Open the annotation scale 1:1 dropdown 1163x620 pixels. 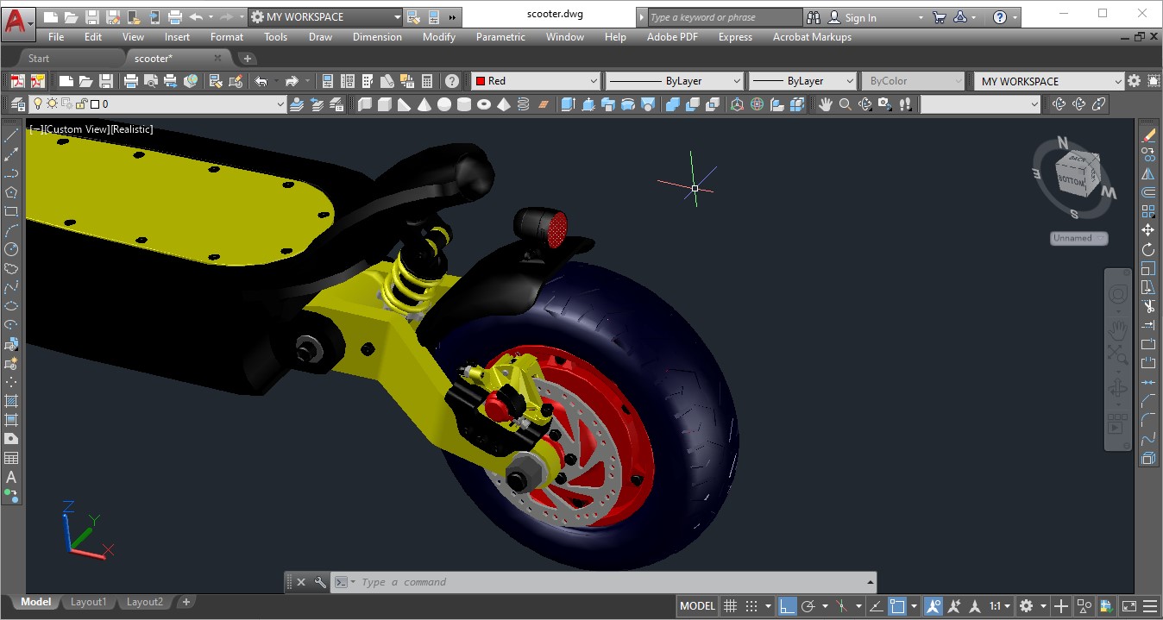pyautogui.click(x=999, y=606)
